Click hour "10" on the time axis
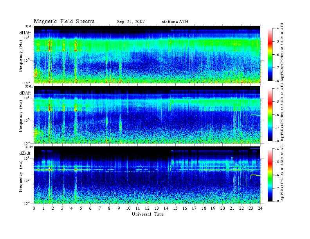 click(x=128, y=208)
